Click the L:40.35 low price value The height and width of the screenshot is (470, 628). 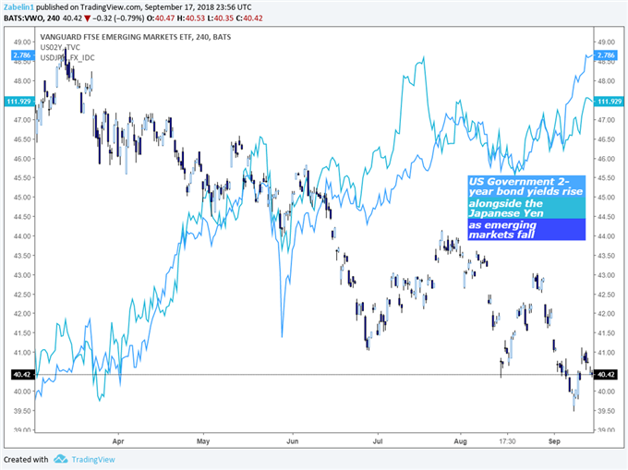[221, 18]
